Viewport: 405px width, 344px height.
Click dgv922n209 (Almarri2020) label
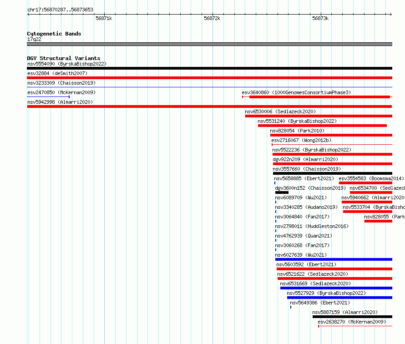(x=305, y=159)
